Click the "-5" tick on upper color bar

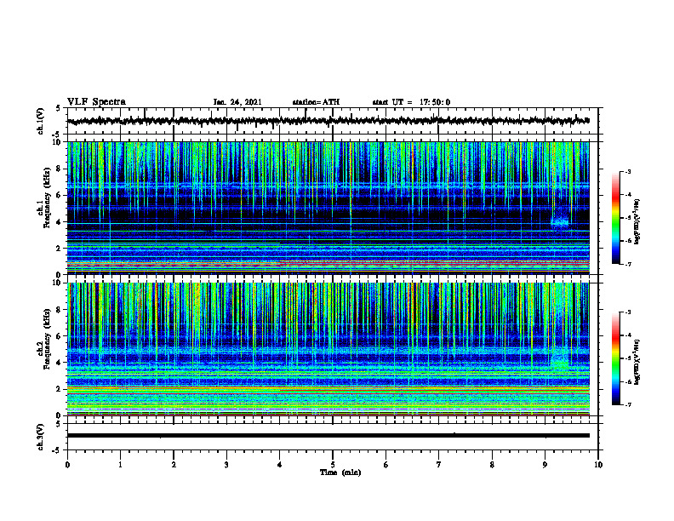point(628,218)
